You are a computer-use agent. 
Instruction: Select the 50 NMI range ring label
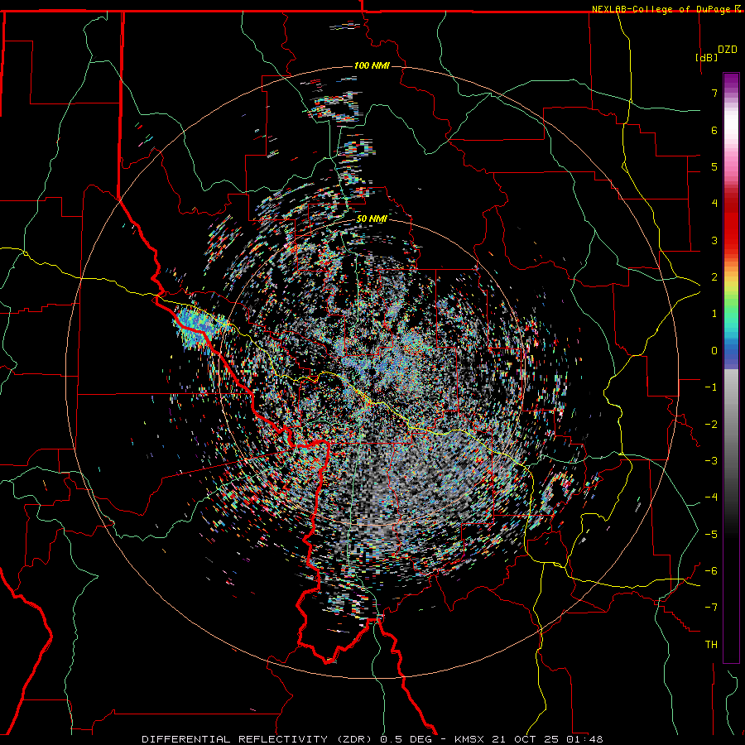(372, 219)
